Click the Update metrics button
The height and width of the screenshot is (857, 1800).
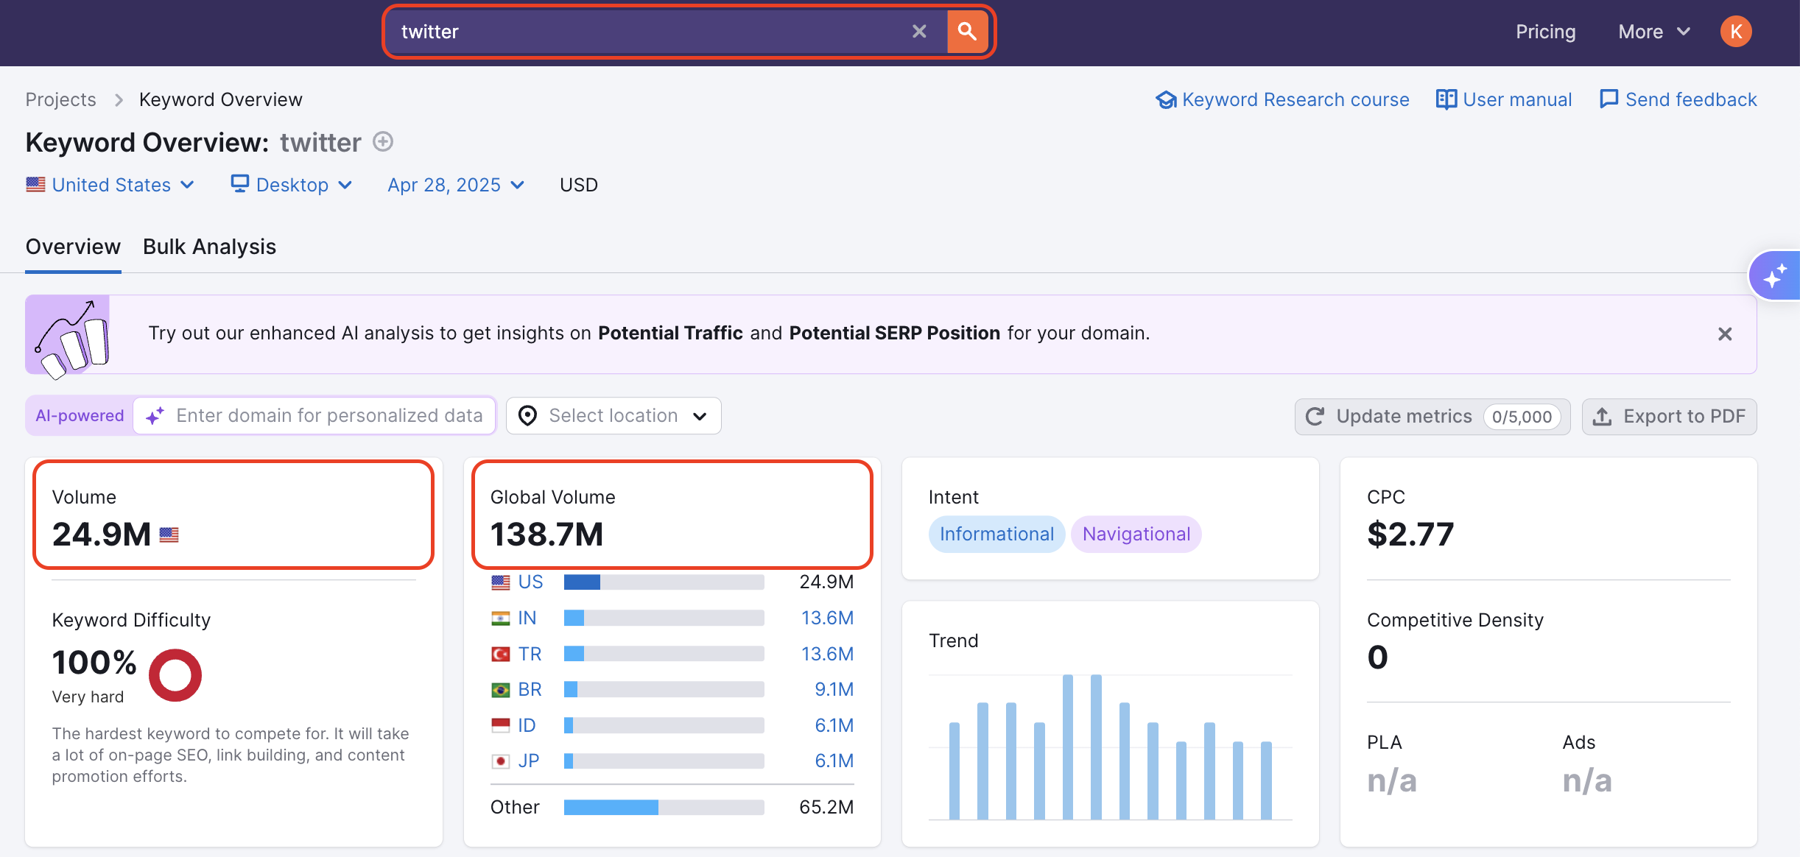point(1432,417)
